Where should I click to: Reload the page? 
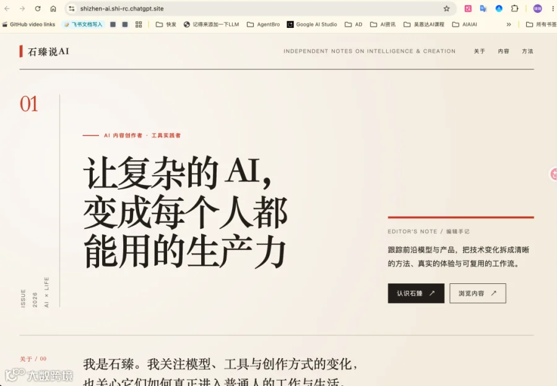(x=38, y=9)
